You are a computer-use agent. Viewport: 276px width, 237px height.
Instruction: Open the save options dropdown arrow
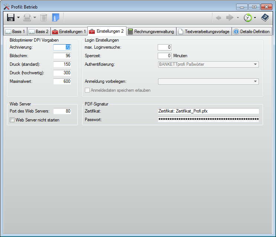tap(18, 18)
